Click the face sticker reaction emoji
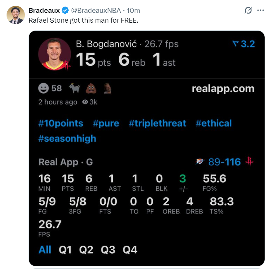Screen dimensions: 269x269 [x=107, y=88]
